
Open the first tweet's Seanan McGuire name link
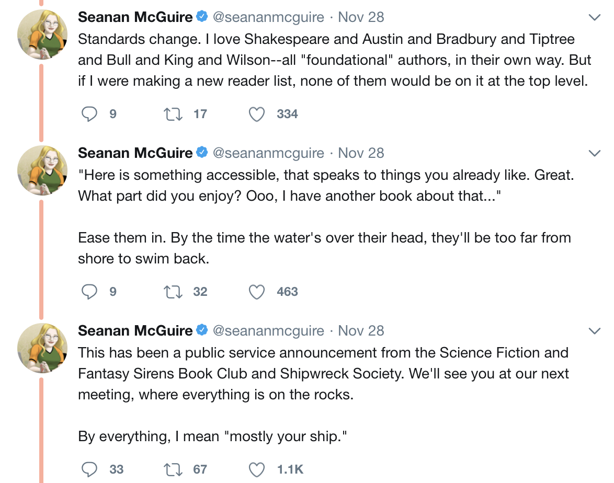point(135,17)
